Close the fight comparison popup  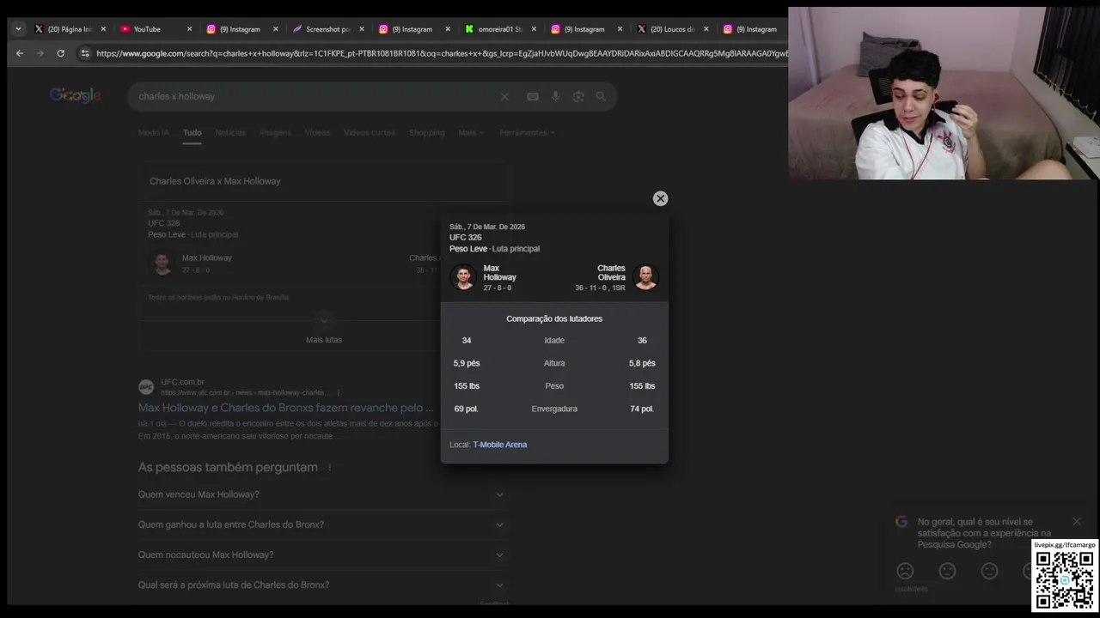[660, 198]
